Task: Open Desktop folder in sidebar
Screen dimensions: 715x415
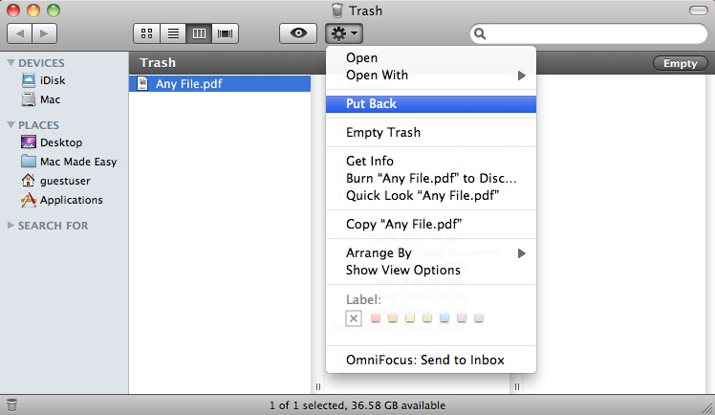Action: 60,142
